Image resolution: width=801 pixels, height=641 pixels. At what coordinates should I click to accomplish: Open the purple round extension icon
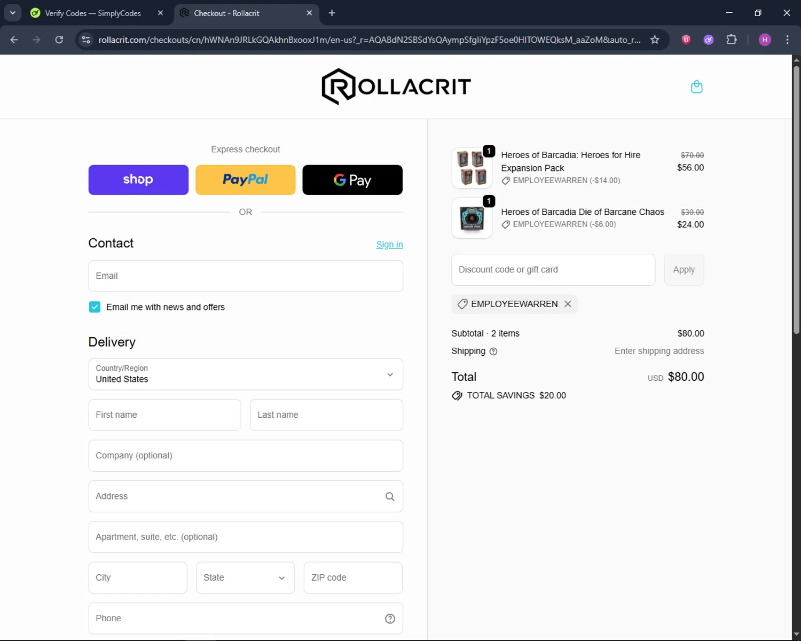[x=709, y=40]
